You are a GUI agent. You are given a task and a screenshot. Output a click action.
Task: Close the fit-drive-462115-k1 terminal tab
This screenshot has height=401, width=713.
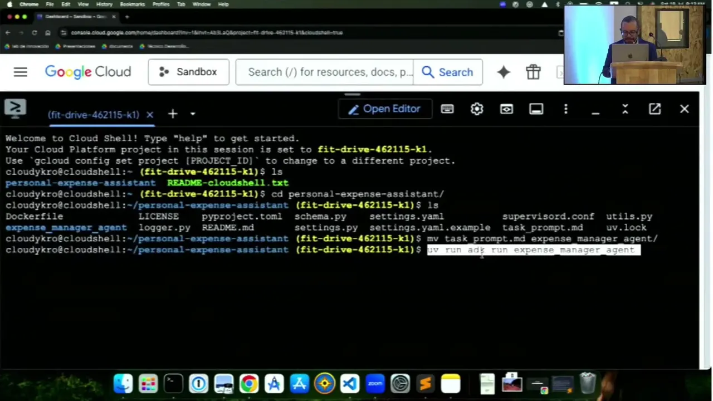149,114
